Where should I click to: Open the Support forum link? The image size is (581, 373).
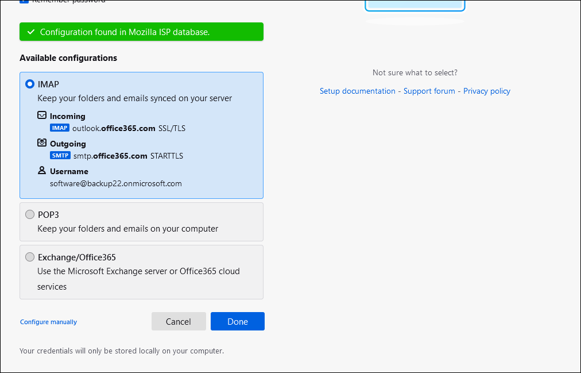click(429, 91)
